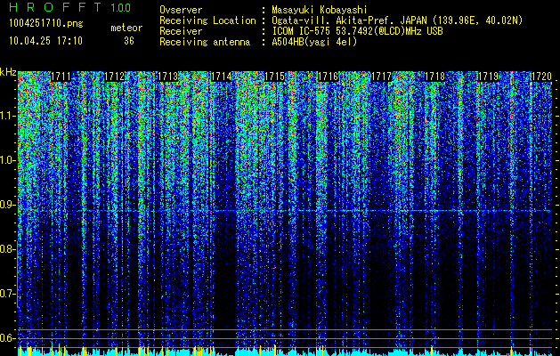Click the 0.6 kHz axis label
Screen dimensions: 560x356
click(6, 338)
